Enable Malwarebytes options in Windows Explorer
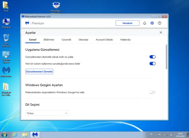189x138 pixels. point(152,92)
